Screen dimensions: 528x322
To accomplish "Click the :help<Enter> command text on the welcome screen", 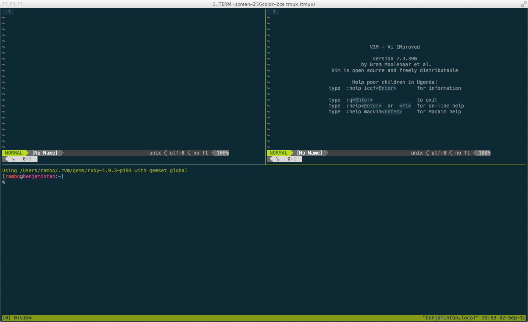I will (364, 106).
